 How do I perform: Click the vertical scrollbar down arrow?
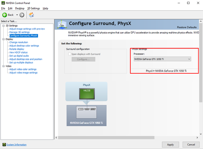coord(201,134)
